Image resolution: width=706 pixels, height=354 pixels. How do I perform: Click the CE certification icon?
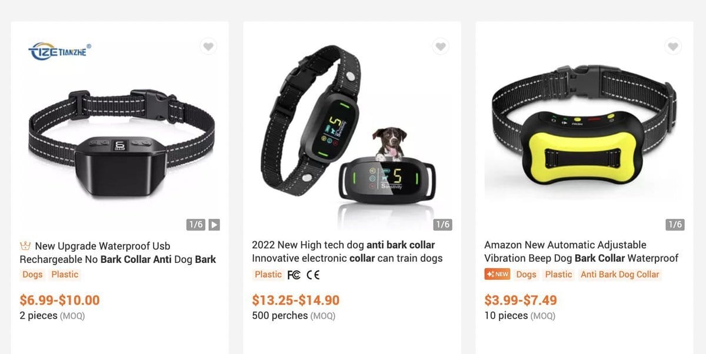(313, 275)
